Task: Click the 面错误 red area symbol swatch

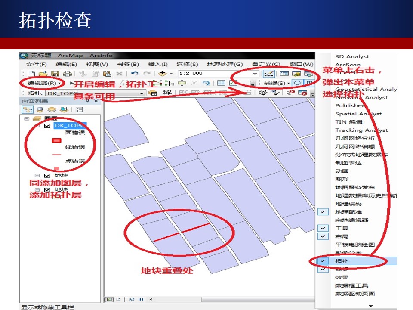Action: 56,140
